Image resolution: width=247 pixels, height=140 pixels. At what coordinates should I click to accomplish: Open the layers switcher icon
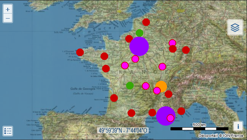coord(235,27)
